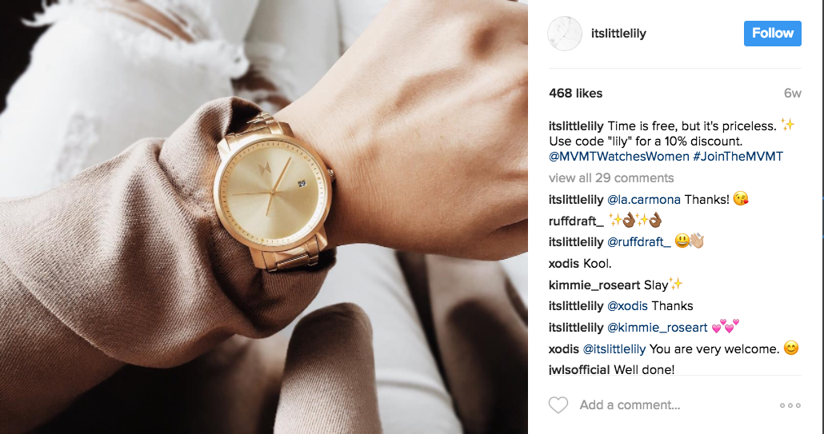Viewport: 824px width, 434px height.
Task: Open the @xodis mention in the Thanks reply
Action: (627, 306)
